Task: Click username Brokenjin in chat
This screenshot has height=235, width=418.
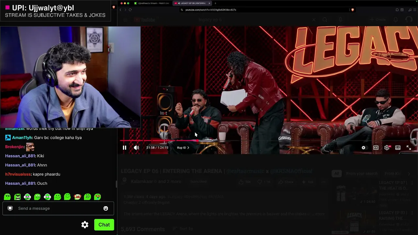Action: [14, 147]
